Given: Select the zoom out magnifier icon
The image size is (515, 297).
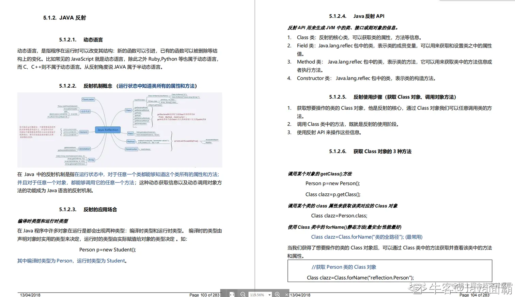Looking at the screenshot, I should pyautogui.click(x=243, y=294).
